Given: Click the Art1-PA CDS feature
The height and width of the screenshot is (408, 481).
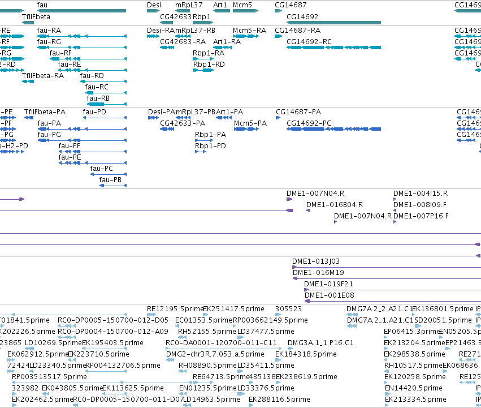Looking at the screenshot, I should (224, 118).
